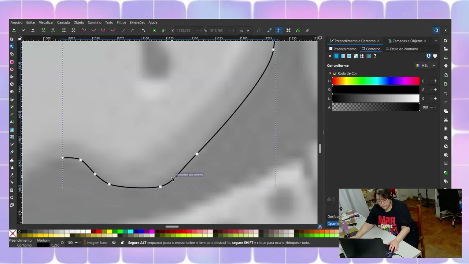The width and height of the screenshot is (469, 264).
Task: Increase the H value with plus button
Action: [435, 81]
